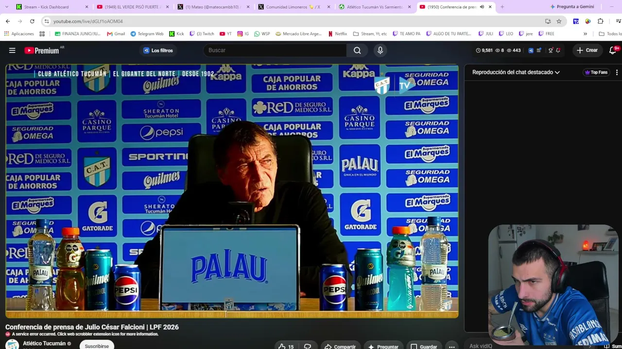The image size is (622, 349).
Task: Click the Top Fans badge button
Action: pos(596,72)
